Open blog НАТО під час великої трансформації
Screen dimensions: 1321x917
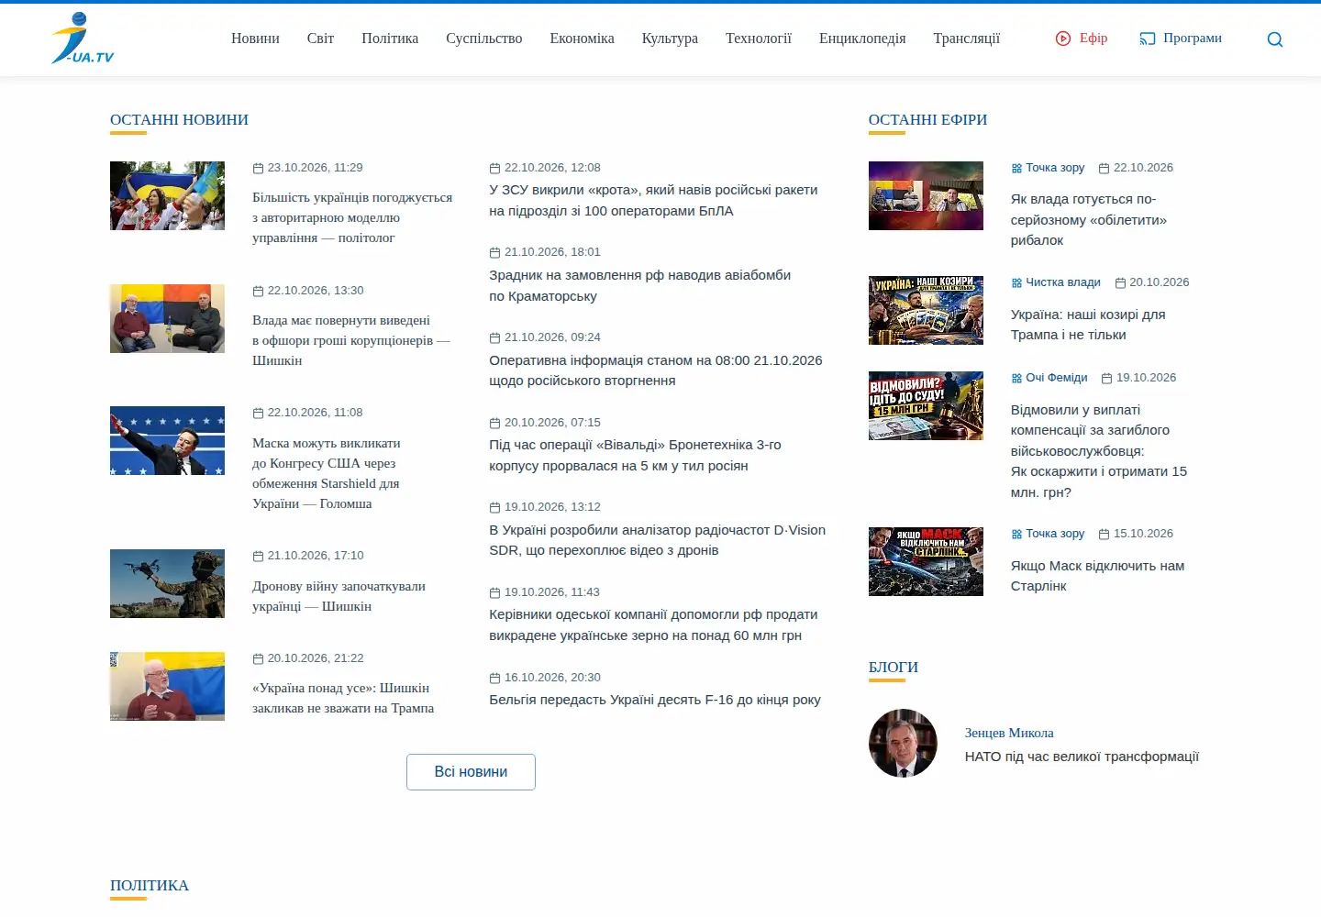tap(1082, 757)
